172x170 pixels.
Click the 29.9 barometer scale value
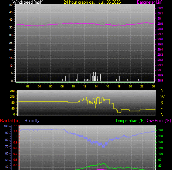(160, 24)
